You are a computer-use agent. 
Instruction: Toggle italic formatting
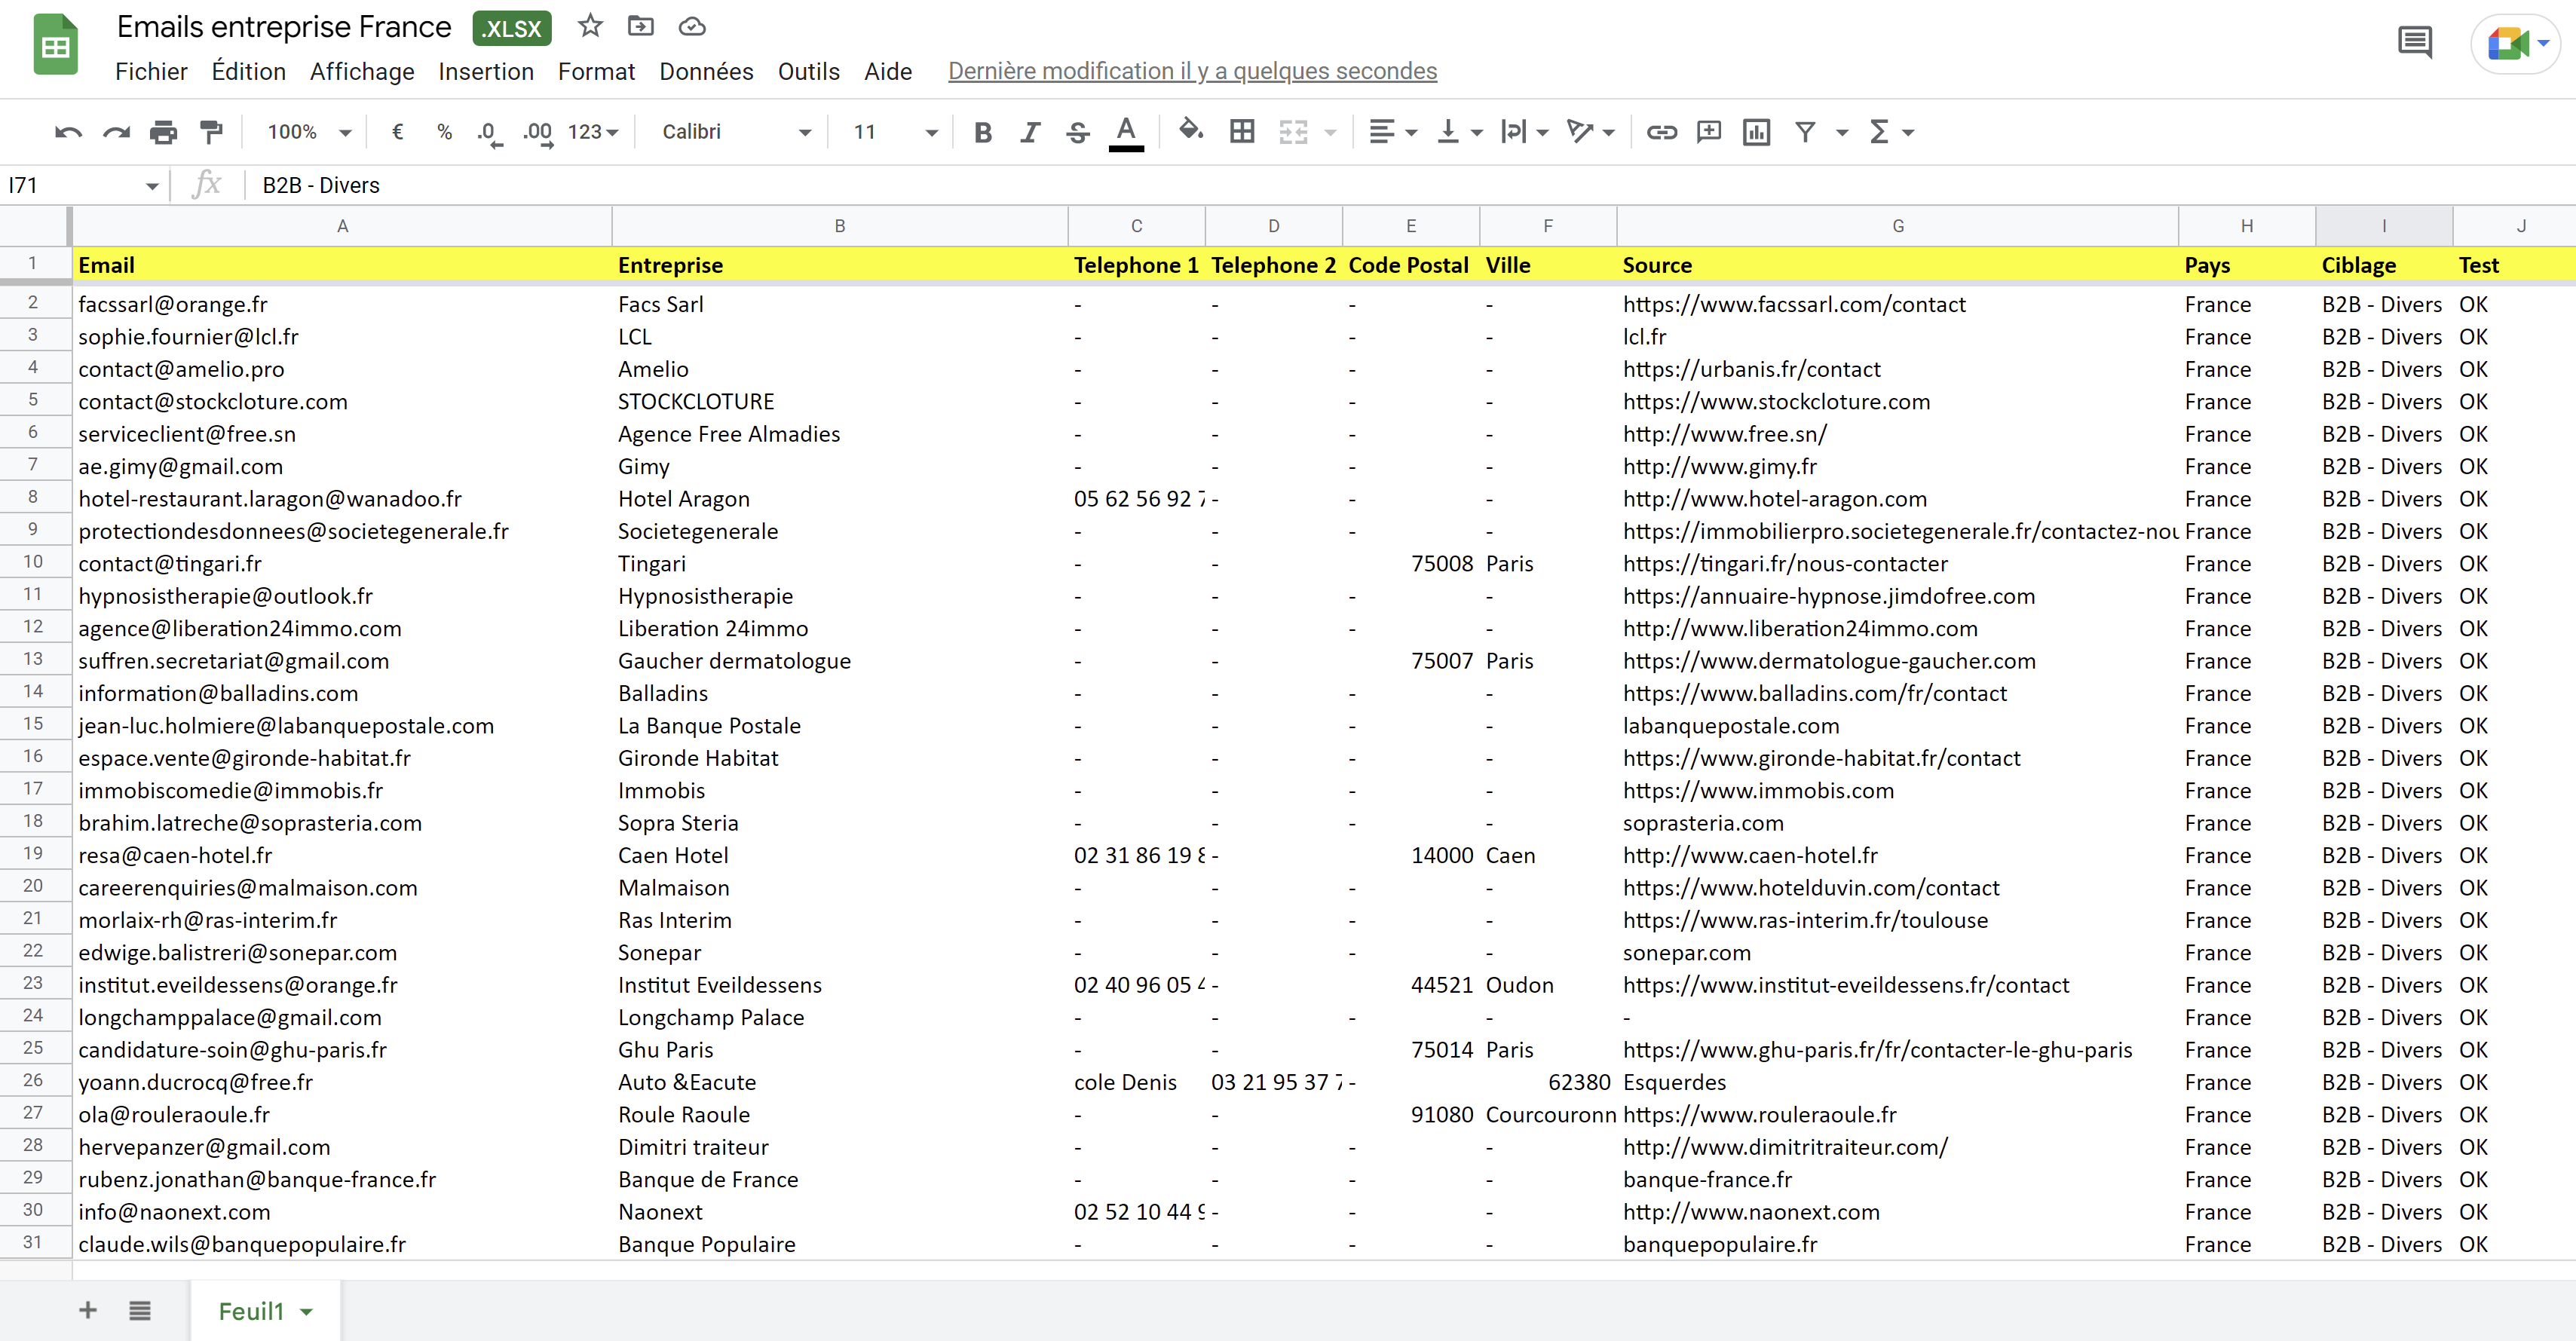[x=1030, y=132]
